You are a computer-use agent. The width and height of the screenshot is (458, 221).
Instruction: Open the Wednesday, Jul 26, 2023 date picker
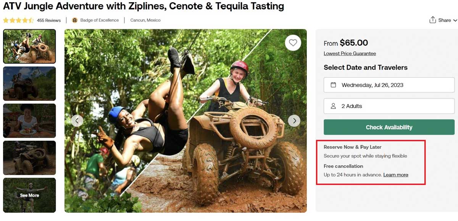[x=389, y=85]
